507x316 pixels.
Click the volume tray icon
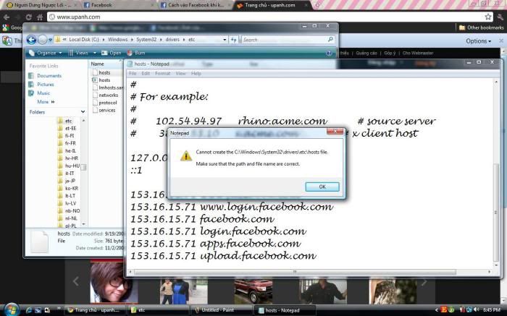[x=477, y=310]
